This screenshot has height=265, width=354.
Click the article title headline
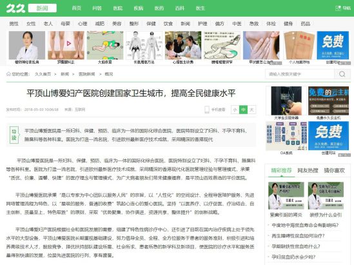131,93
